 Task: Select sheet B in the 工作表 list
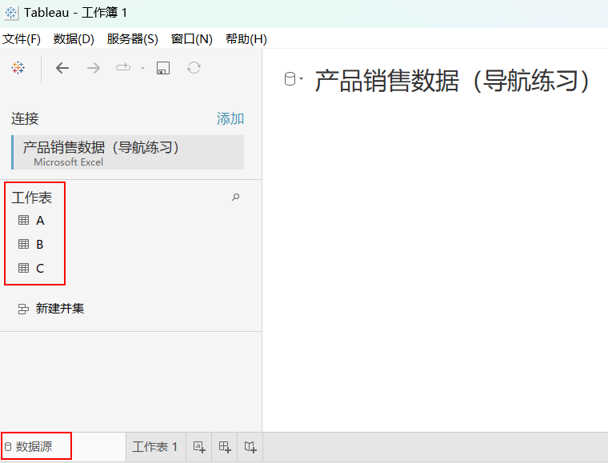(x=39, y=245)
